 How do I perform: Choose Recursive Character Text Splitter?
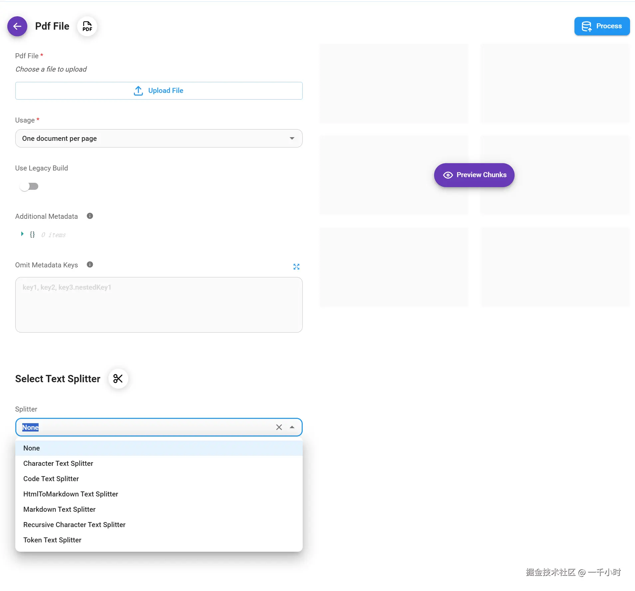74,525
